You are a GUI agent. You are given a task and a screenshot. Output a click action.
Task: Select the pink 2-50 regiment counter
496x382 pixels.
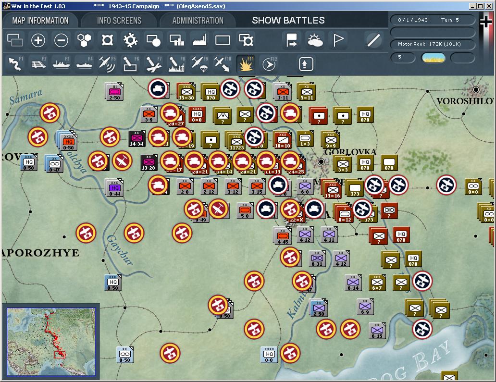[114, 92]
